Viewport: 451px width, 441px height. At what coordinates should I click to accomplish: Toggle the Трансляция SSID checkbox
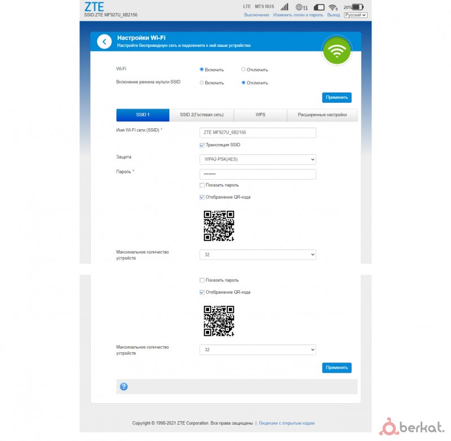click(x=202, y=145)
